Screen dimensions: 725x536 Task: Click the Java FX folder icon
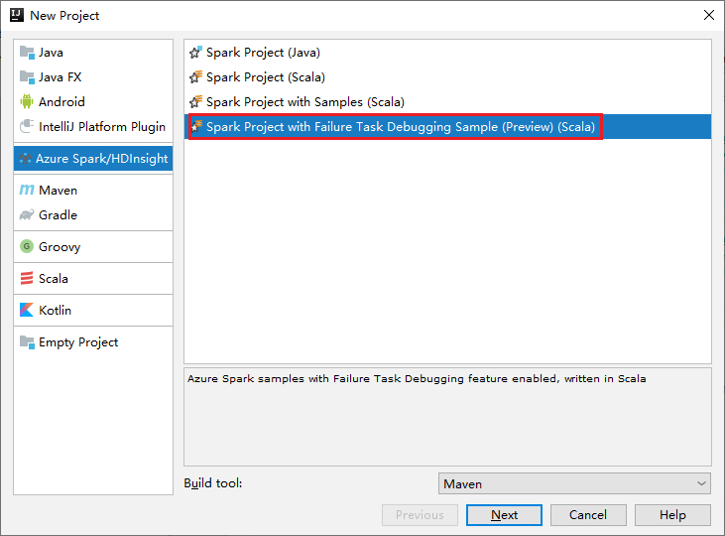tap(27, 76)
